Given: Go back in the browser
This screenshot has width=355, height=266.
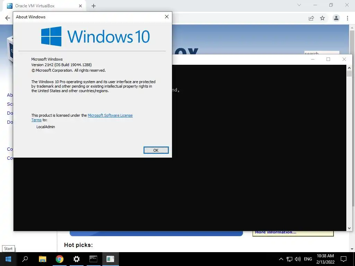Looking at the screenshot, I should coord(8,18).
